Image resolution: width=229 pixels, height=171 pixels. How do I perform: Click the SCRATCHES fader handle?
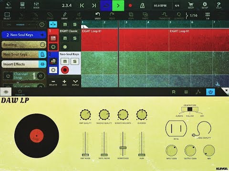tap(123, 148)
